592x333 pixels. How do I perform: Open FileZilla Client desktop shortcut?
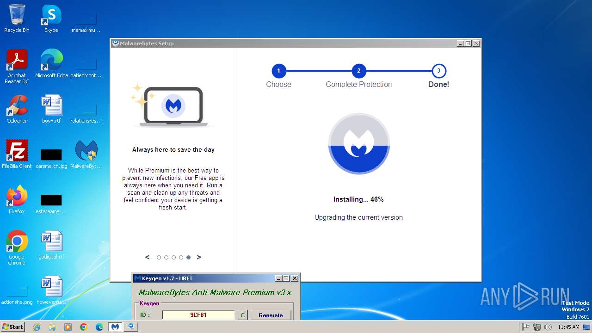point(17,154)
